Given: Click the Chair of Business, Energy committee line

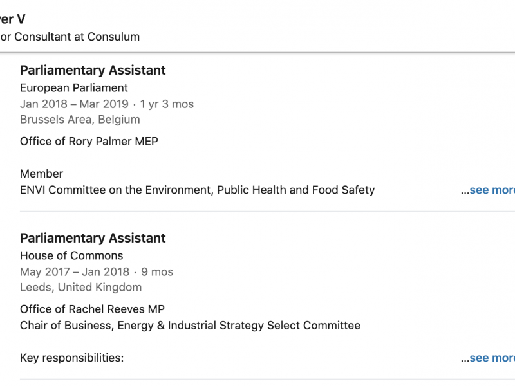Looking at the screenshot, I should [190, 326].
